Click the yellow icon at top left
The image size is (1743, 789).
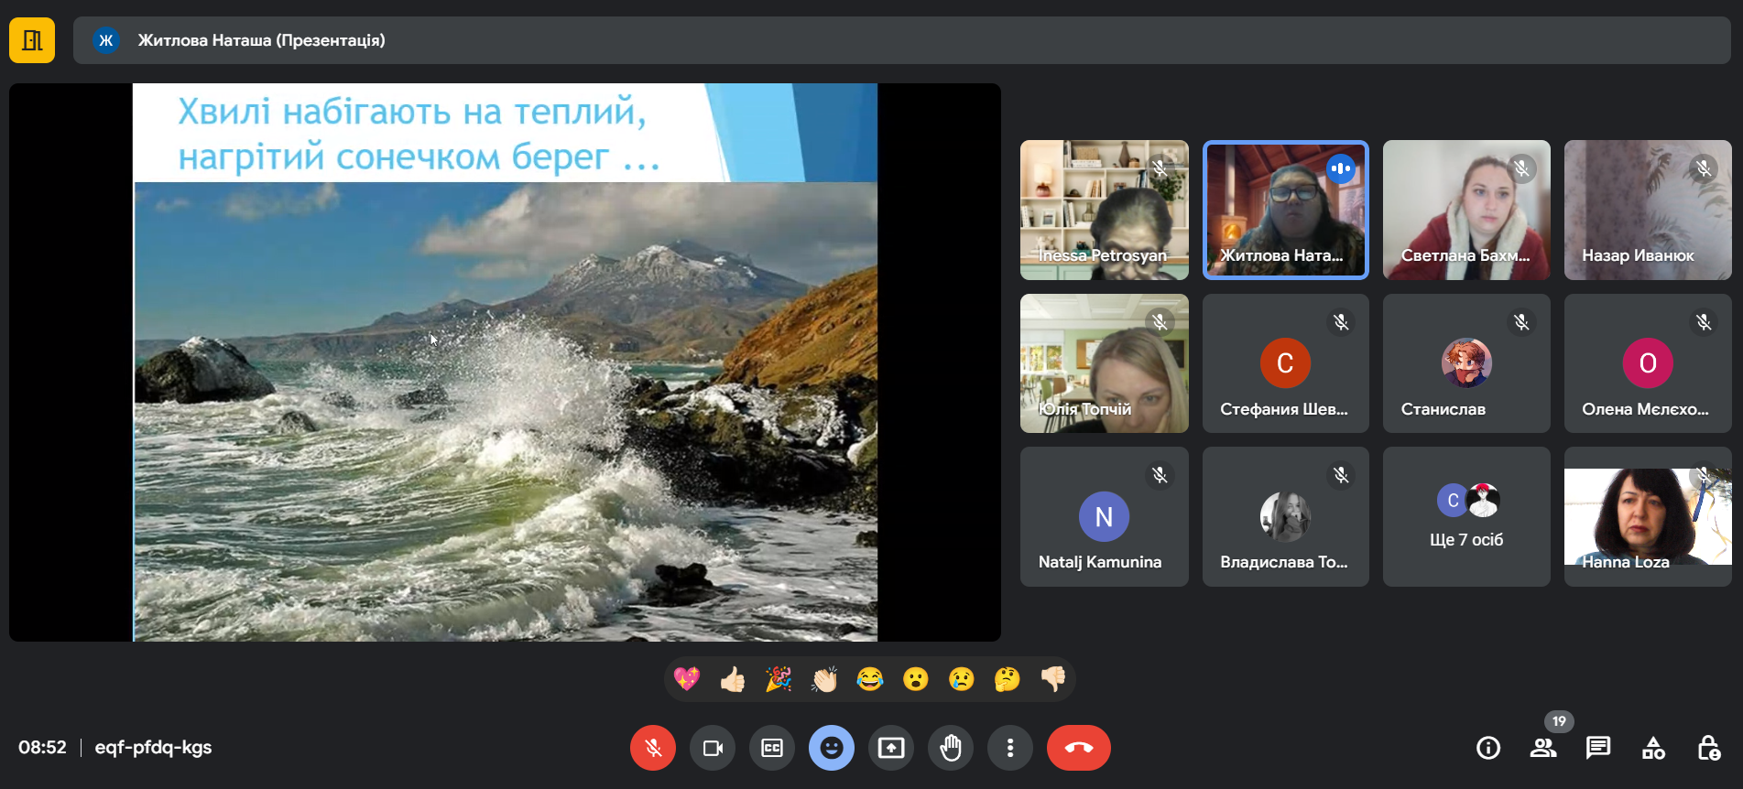(x=32, y=40)
